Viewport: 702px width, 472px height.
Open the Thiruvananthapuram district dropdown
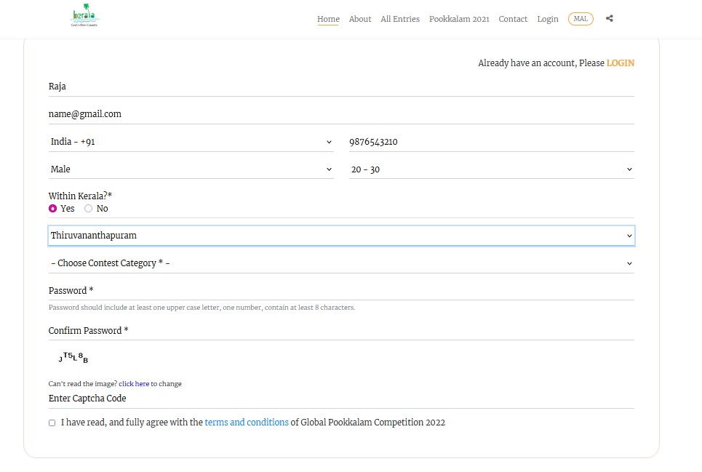341,236
